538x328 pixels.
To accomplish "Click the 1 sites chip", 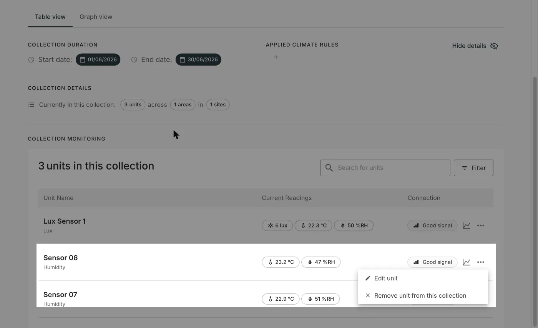I will [218, 105].
